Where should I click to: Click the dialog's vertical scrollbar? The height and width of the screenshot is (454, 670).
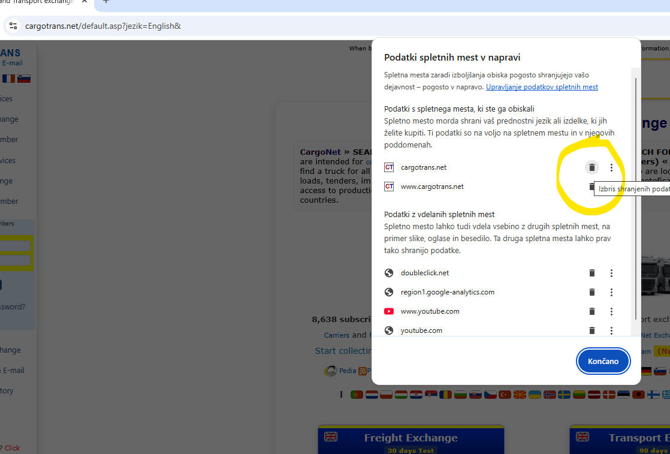point(635,198)
